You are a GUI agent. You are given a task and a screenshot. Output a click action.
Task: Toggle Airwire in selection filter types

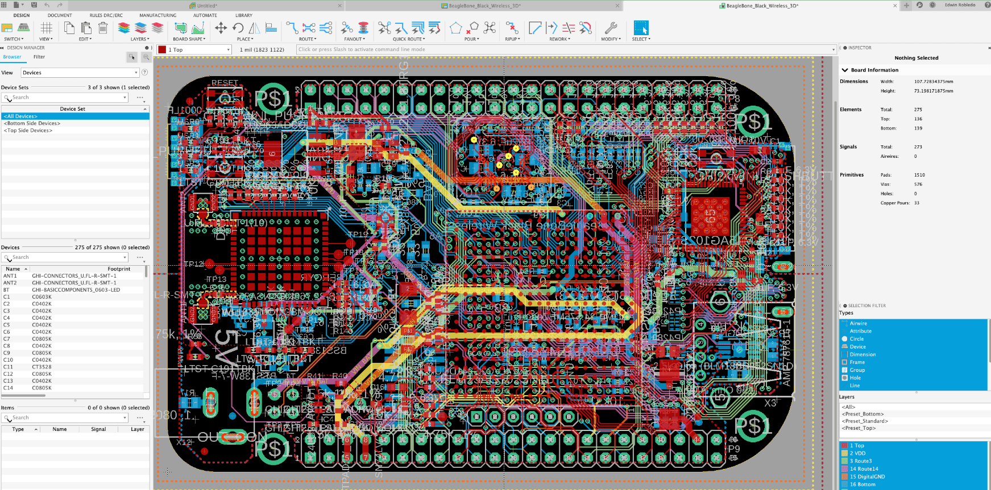tap(858, 324)
